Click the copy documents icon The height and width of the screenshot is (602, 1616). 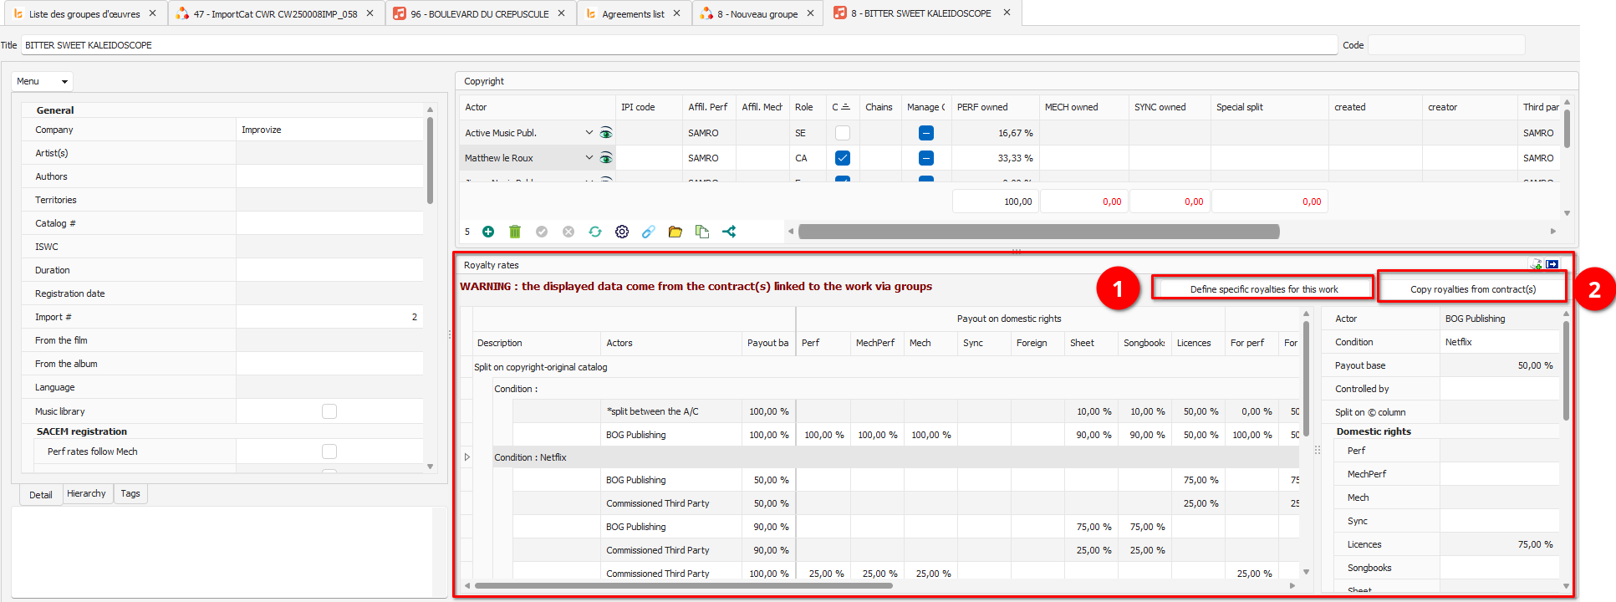(x=702, y=232)
